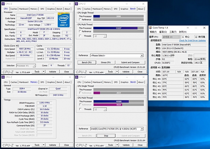Click Command Rate 2T value
Screen dimensions: 210x149
[x=44, y=125]
